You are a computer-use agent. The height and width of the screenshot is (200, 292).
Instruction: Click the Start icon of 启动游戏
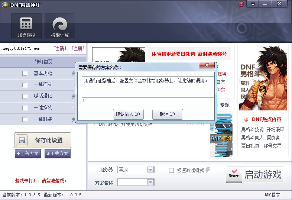(234, 175)
